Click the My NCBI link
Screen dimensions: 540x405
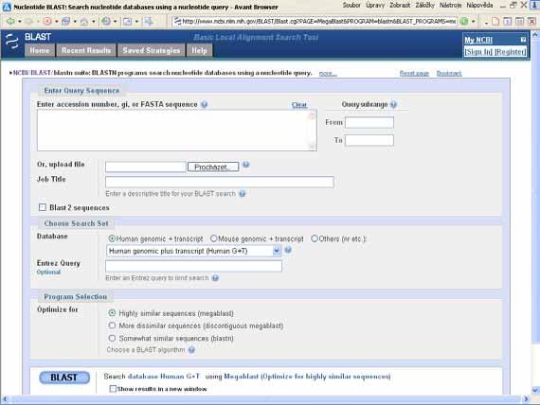(478, 40)
